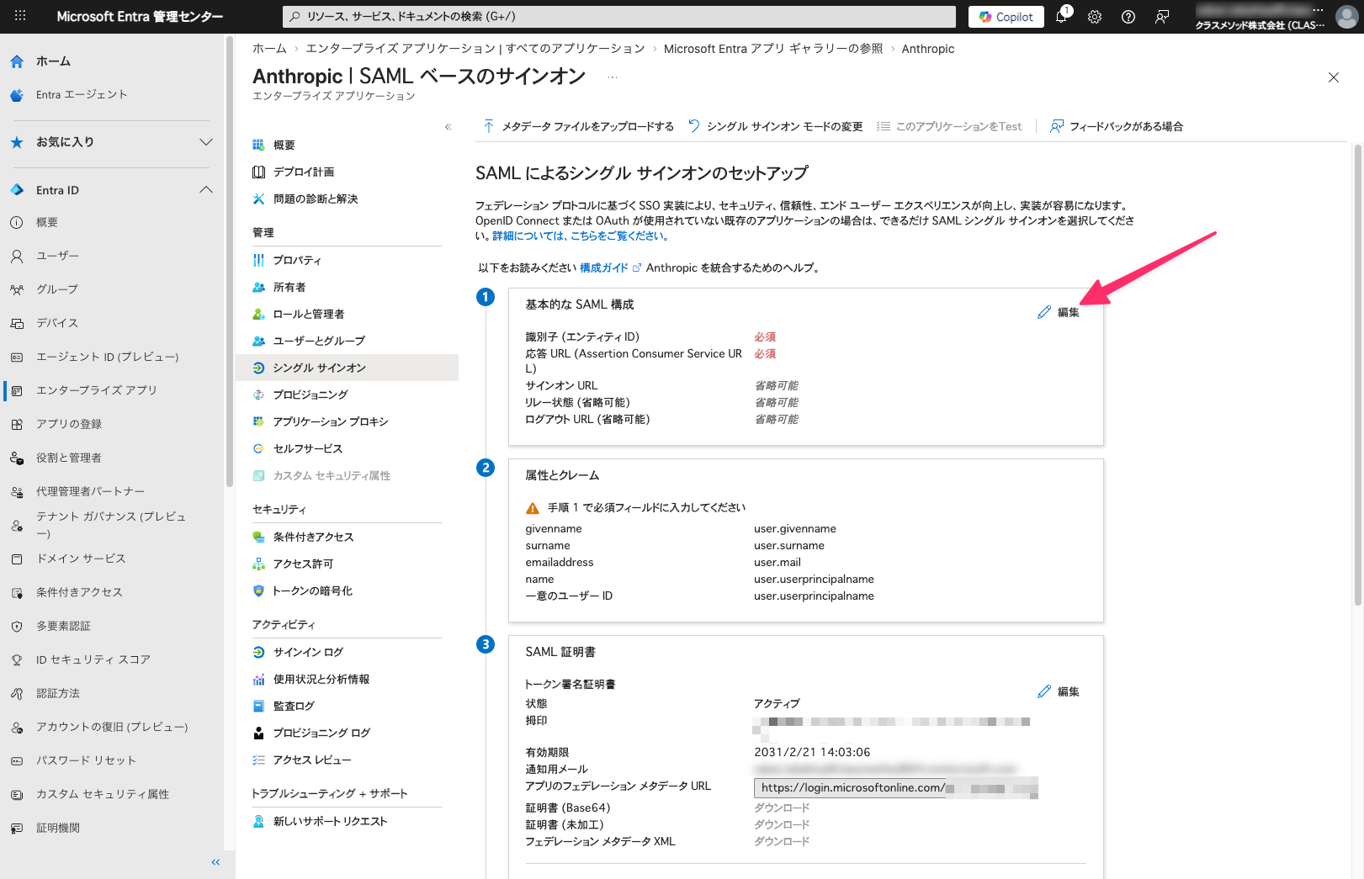Click upload metadata file toolbar item
The height and width of the screenshot is (879, 1364).
click(579, 126)
